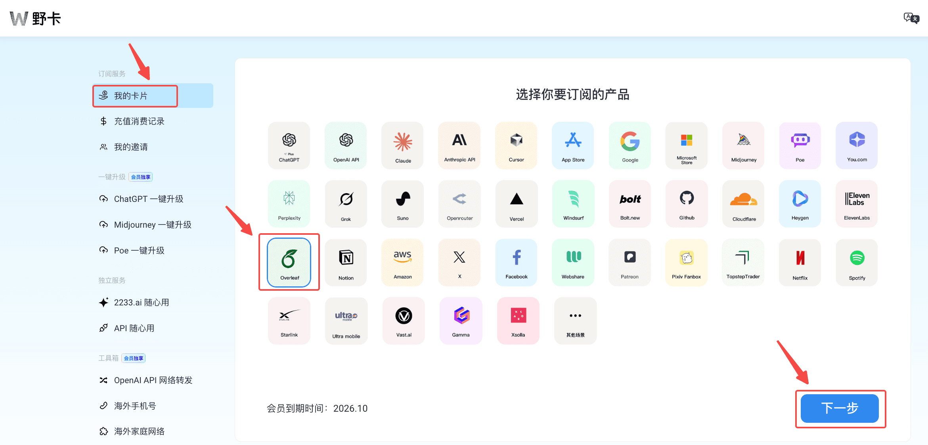The height and width of the screenshot is (445, 928).
Task: Click the 会员独享 badge beside 一键升级
Action: pyautogui.click(x=141, y=177)
